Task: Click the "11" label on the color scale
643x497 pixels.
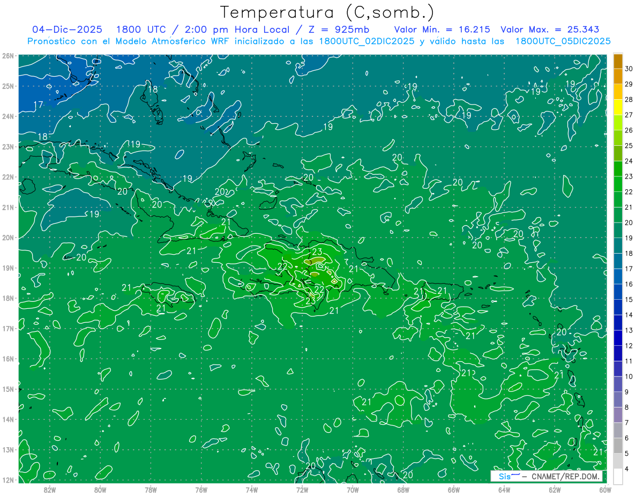Action: (629, 361)
